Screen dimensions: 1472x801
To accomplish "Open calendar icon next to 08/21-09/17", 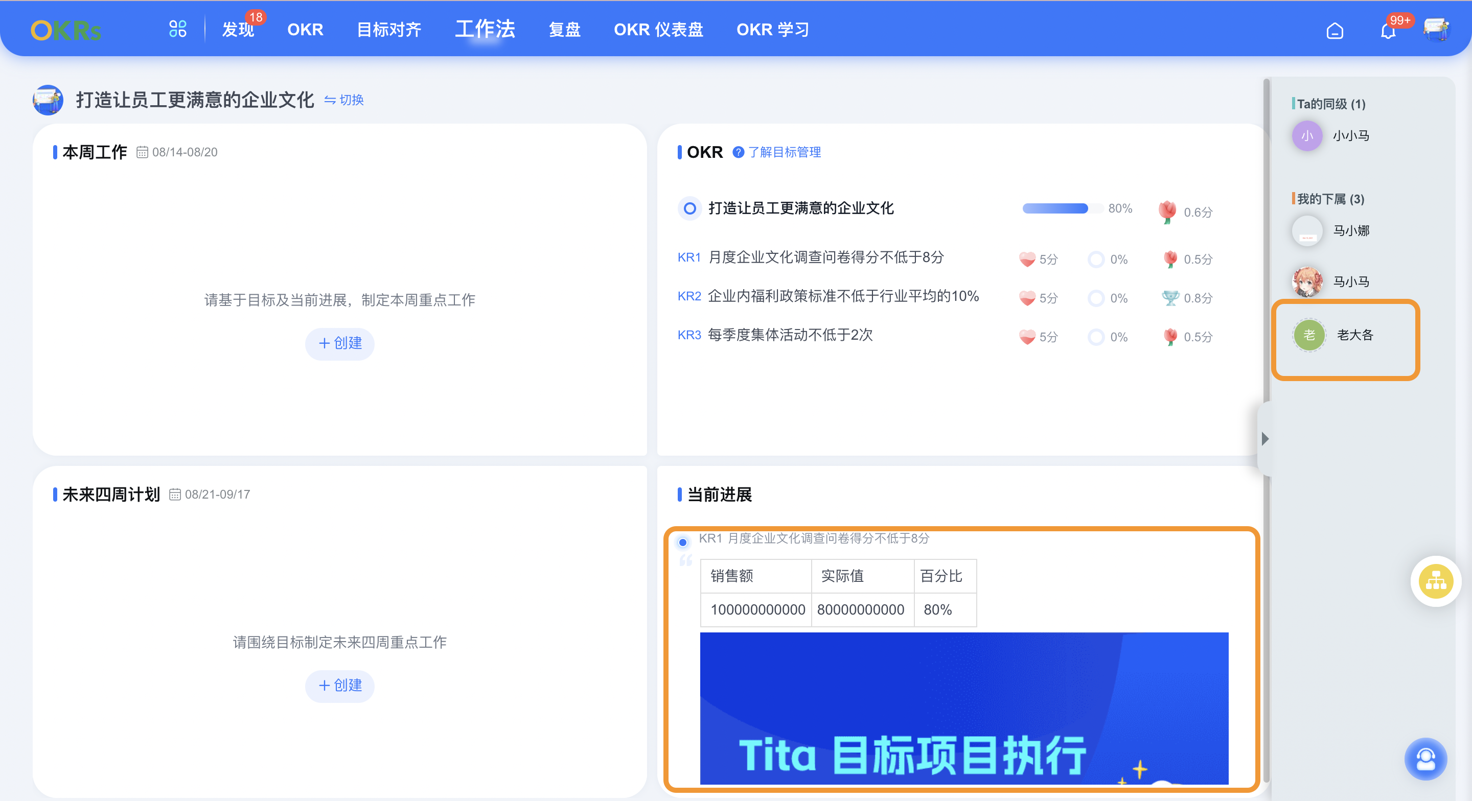I will click(x=175, y=494).
